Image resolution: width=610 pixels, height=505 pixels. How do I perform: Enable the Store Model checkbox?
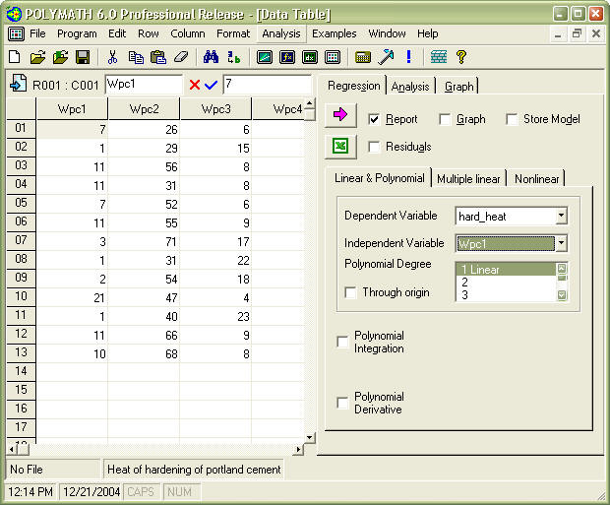512,119
